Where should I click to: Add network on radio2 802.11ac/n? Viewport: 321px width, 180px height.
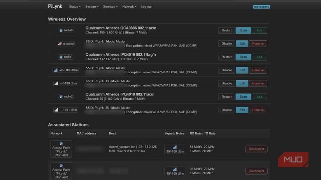(260, 97)
